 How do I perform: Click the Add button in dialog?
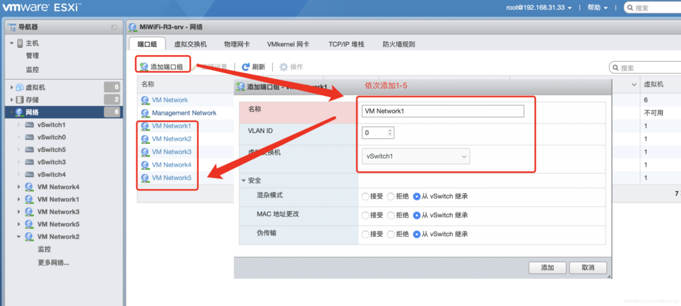547,268
